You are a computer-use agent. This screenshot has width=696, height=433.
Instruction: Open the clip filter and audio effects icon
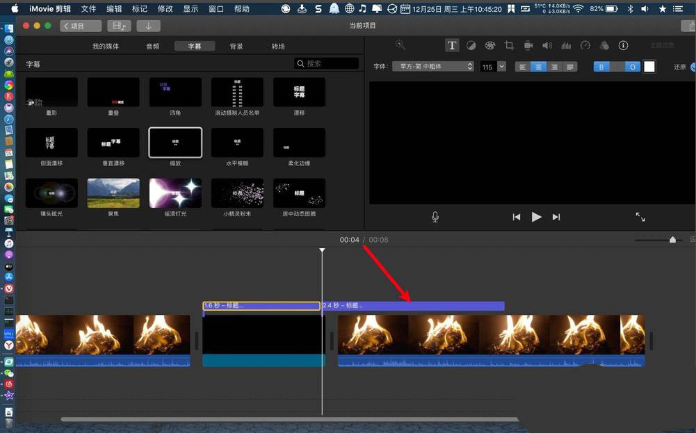pos(604,45)
